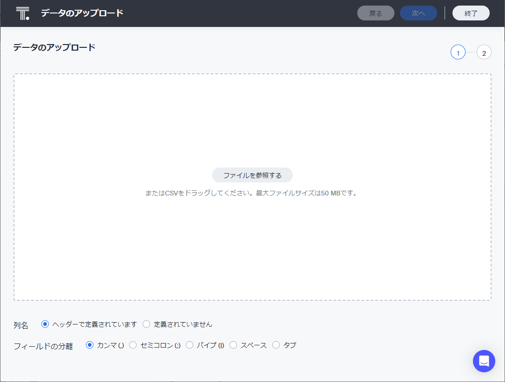Click the CSV drag instruction text

(251, 193)
